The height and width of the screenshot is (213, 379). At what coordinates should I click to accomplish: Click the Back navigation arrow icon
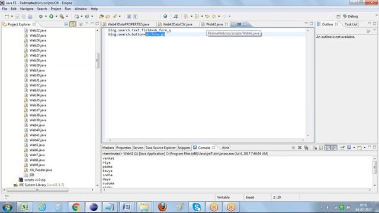click(214, 17)
